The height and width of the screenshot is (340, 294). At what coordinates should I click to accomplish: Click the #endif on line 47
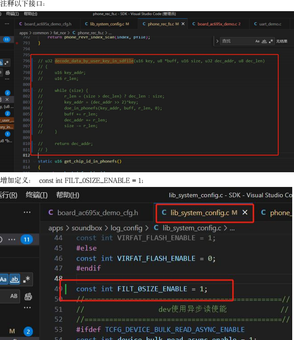point(89,269)
